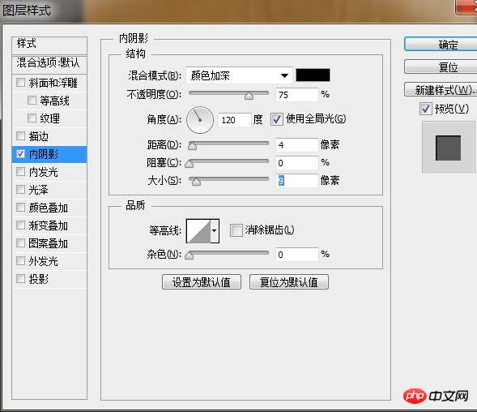Viewport: 477px width, 412px height.
Task: Enable the 斜面和浮雕 checkbox
Action: click(20, 82)
